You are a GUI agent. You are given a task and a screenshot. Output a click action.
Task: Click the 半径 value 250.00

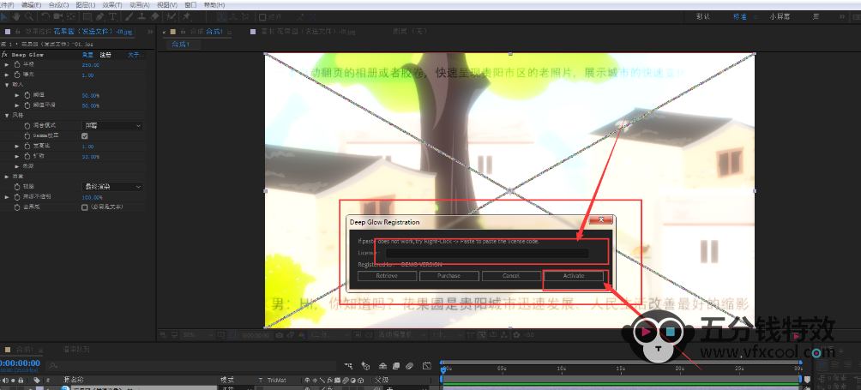point(91,65)
